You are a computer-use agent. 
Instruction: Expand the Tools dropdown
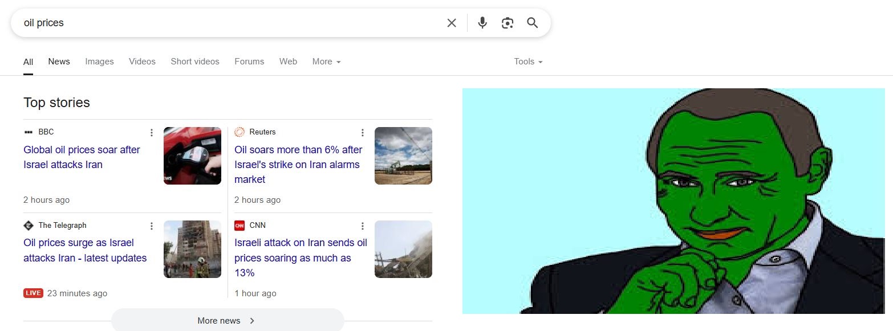[x=528, y=62]
